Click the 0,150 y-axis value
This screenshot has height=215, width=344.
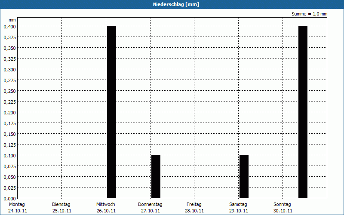pyautogui.click(x=9, y=134)
